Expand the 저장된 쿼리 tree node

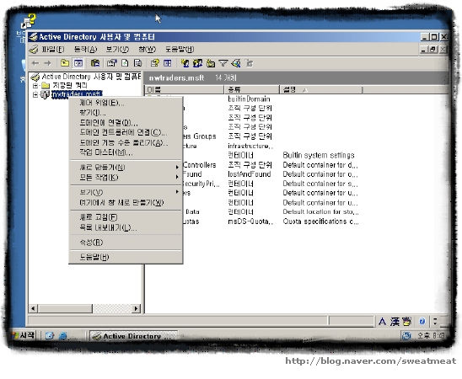click(35, 86)
